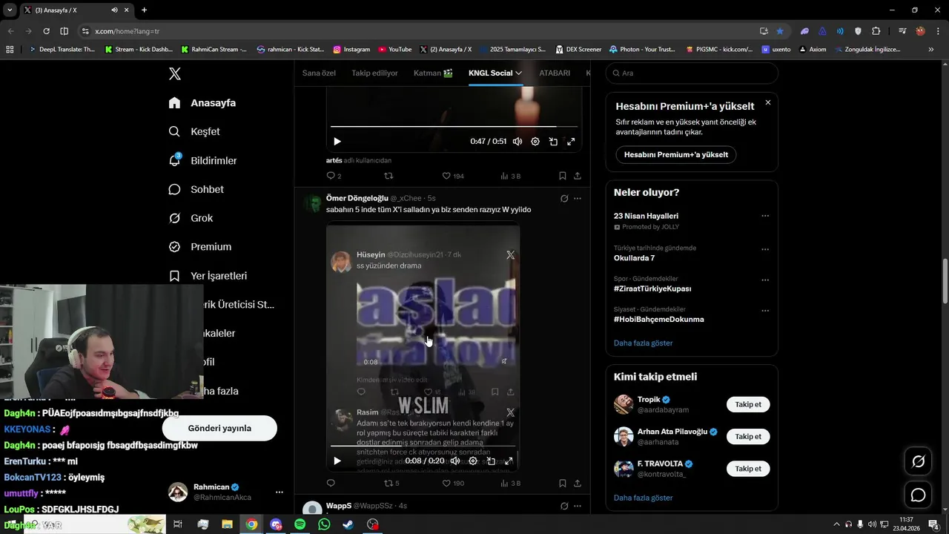View analytics of top post 3 B
949x534 pixels.
[510, 176]
